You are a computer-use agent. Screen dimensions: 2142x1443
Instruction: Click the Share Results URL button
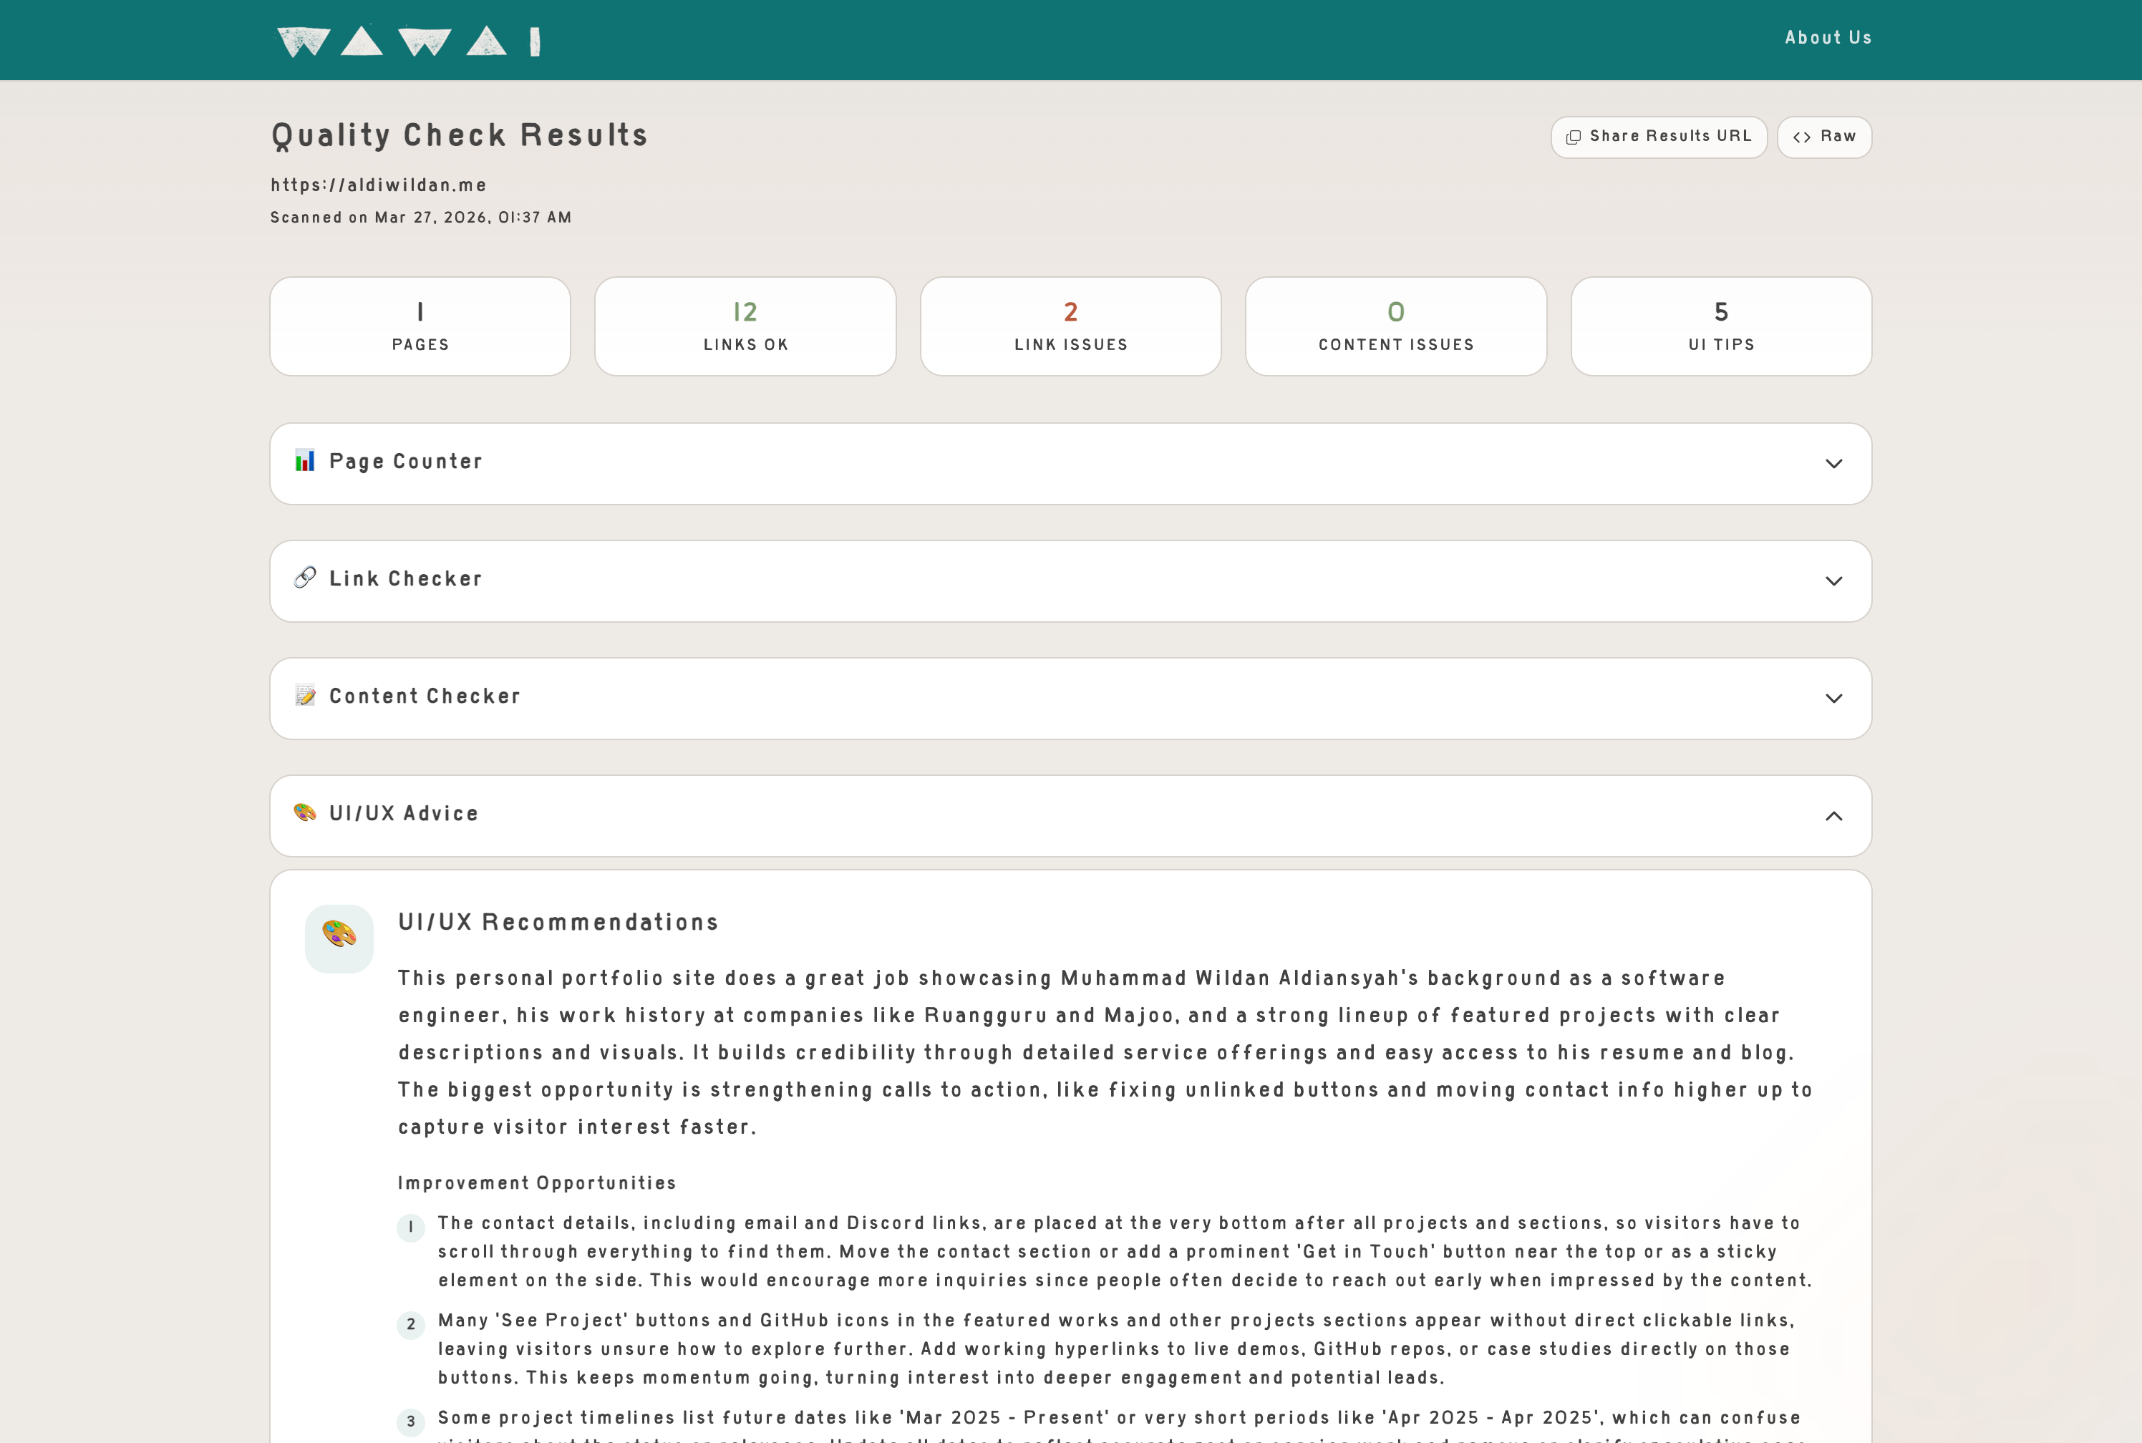tap(1659, 137)
